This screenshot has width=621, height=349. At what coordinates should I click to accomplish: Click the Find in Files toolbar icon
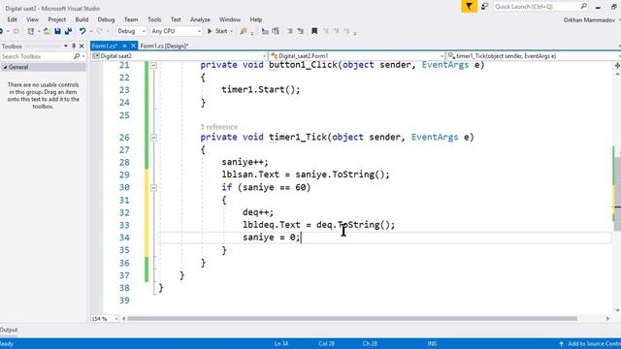click(x=244, y=31)
